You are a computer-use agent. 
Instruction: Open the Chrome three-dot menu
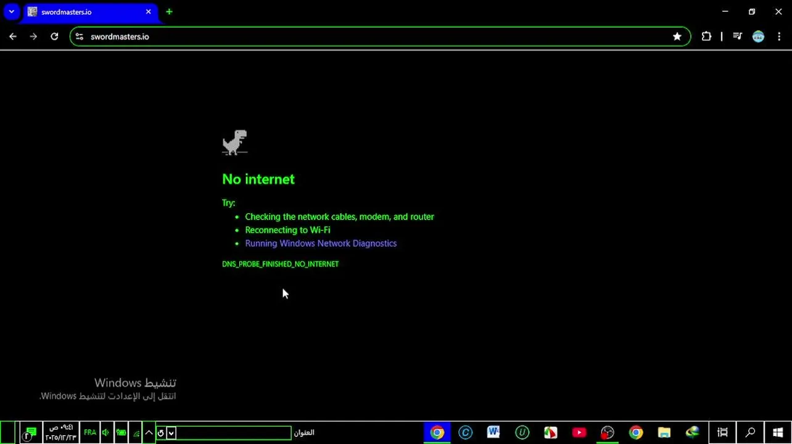point(779,37)
